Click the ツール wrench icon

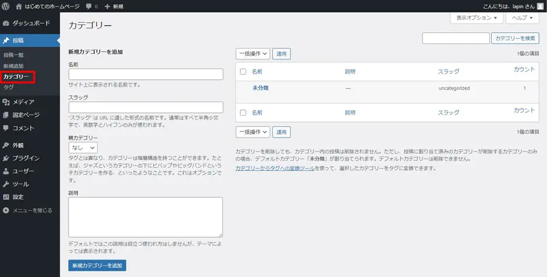pos(5,184)
